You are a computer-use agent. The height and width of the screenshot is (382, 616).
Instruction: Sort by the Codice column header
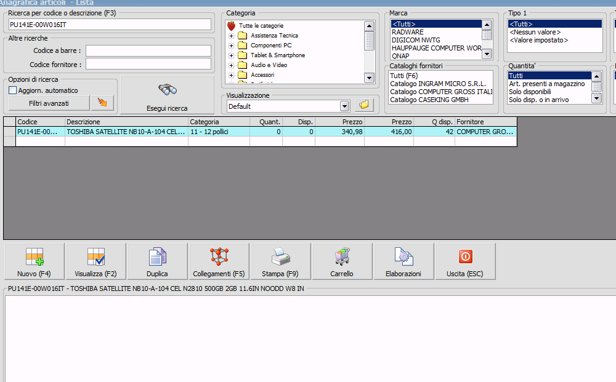click(41, 122)
